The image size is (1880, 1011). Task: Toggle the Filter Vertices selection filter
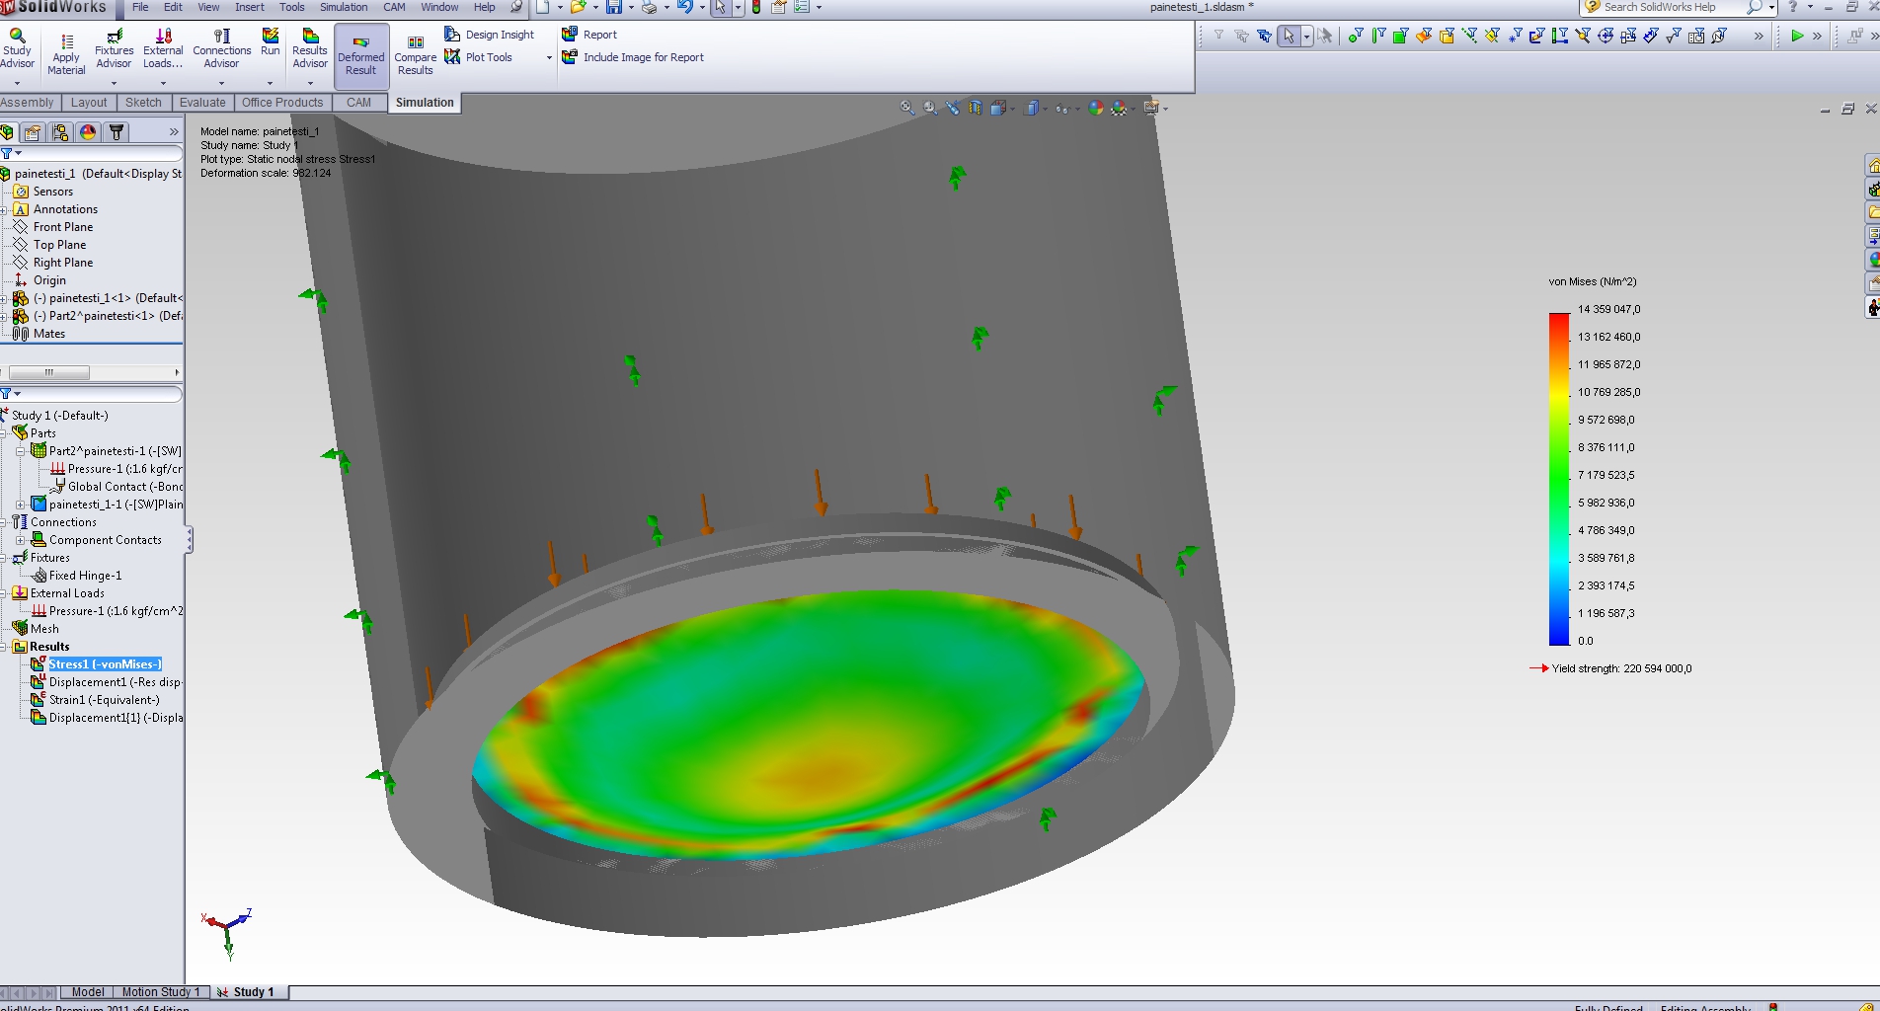[1356, 37]
